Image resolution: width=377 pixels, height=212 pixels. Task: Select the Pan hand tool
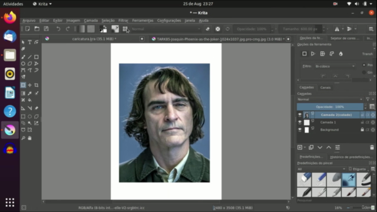pos(29,138)
